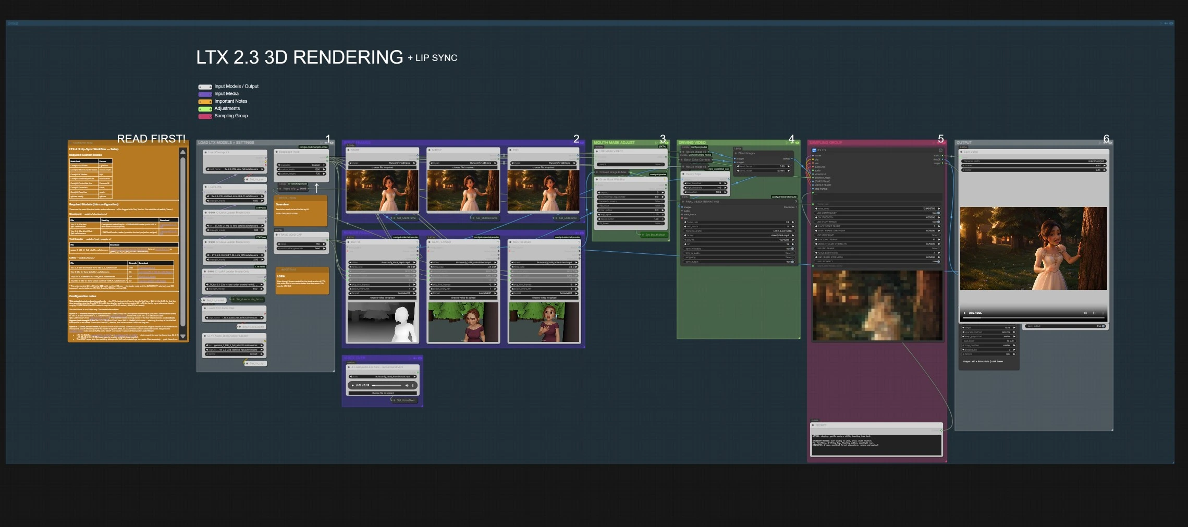Open the audio player's three-dot options menu
Screen dimensions: 1188x527
[413, 385]
